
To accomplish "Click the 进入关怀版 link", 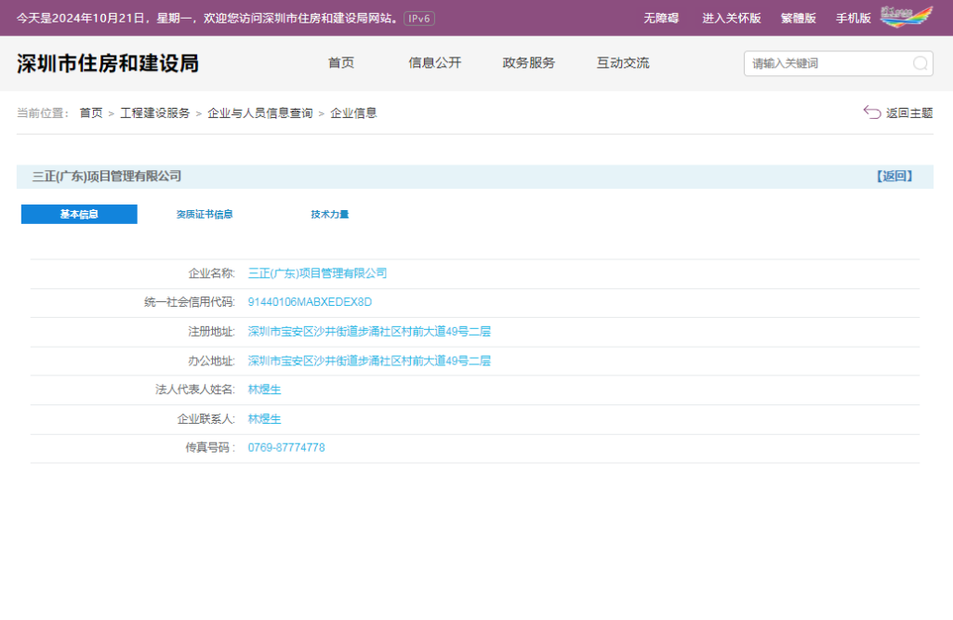I will pyautogui.click(x=732, y=19).
